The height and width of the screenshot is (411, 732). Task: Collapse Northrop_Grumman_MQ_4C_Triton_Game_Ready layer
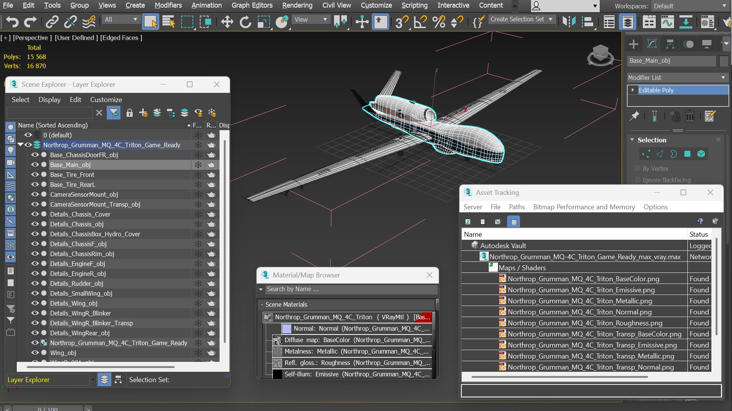20,145
